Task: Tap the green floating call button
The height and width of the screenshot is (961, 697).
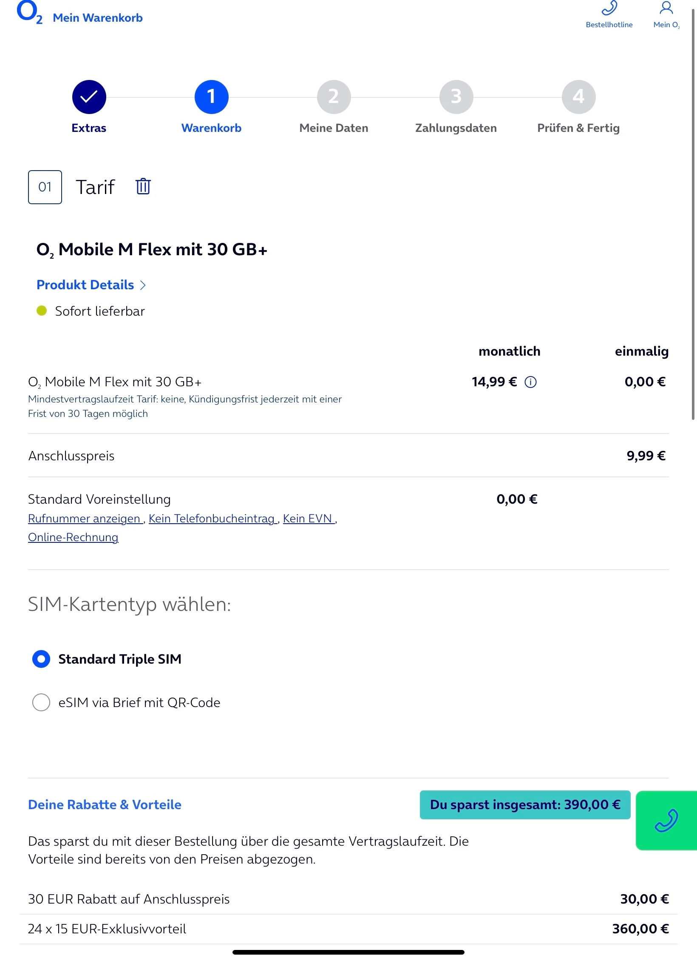Action: click(666, 820)
